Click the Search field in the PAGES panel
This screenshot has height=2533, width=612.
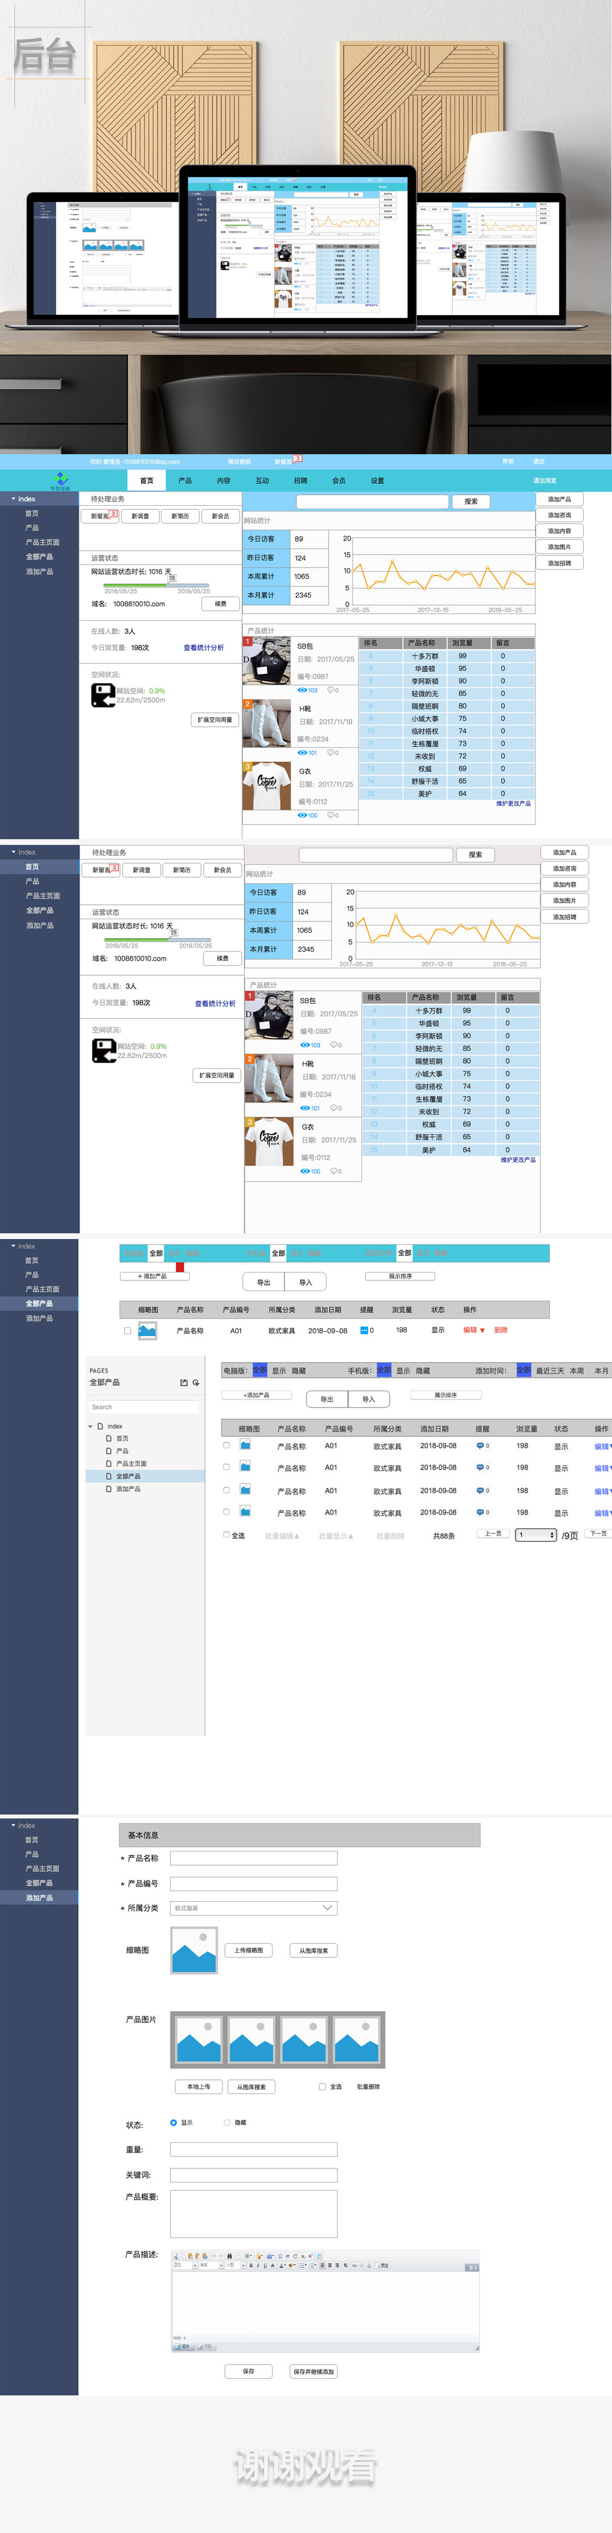tap(143, 1407)
